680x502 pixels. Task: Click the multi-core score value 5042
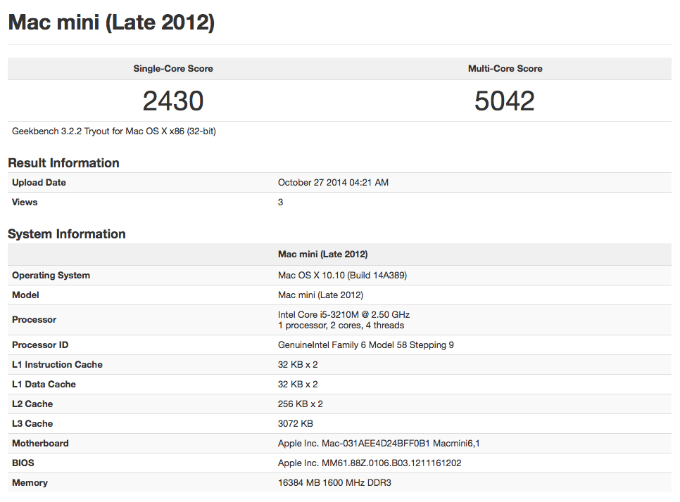(504, 101)
